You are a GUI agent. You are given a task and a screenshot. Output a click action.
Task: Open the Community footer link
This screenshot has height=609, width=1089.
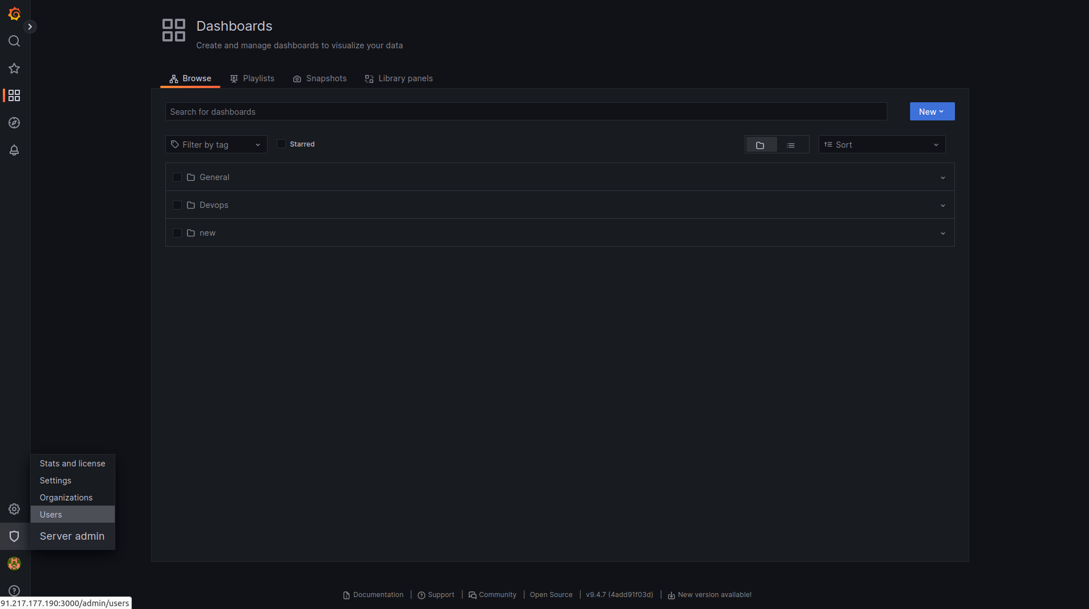(493, 595)
